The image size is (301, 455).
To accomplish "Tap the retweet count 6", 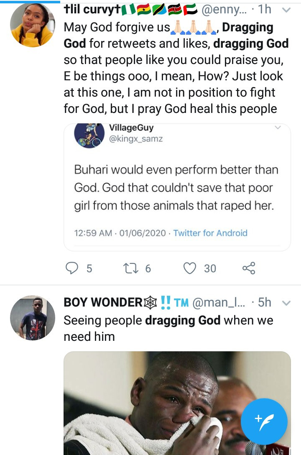I will click(x=148, y=268).
